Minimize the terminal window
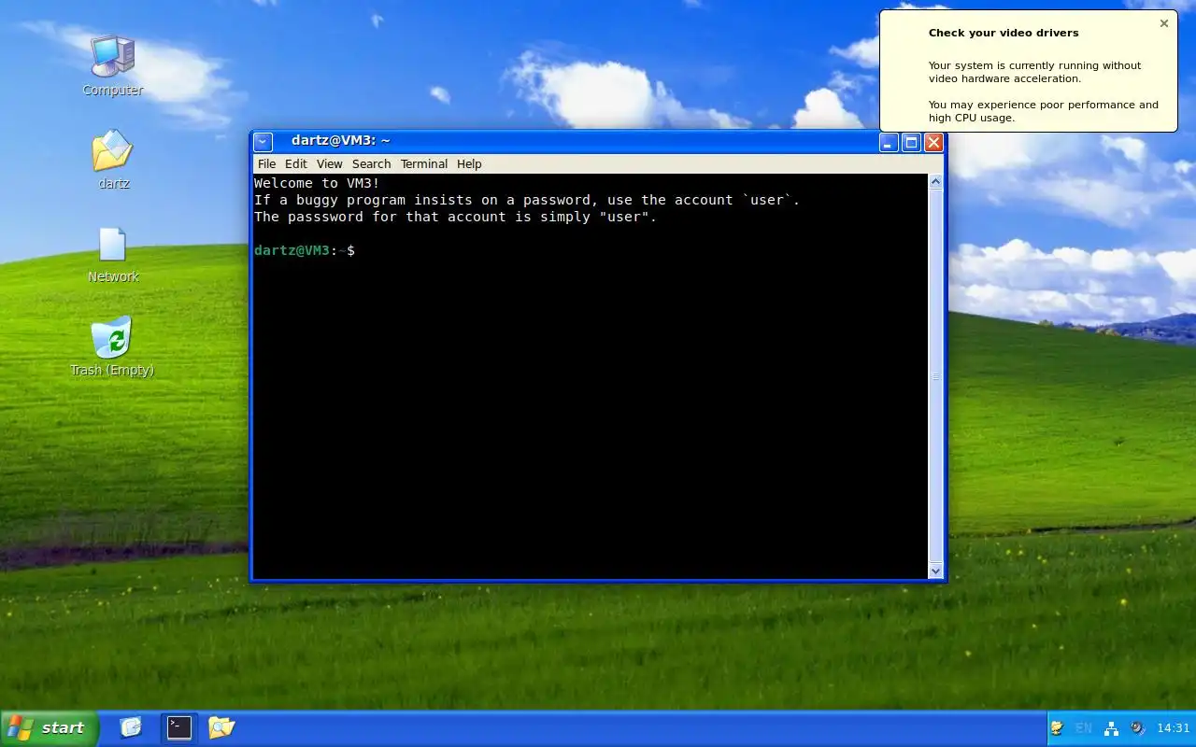 click(x=889, y=142)
